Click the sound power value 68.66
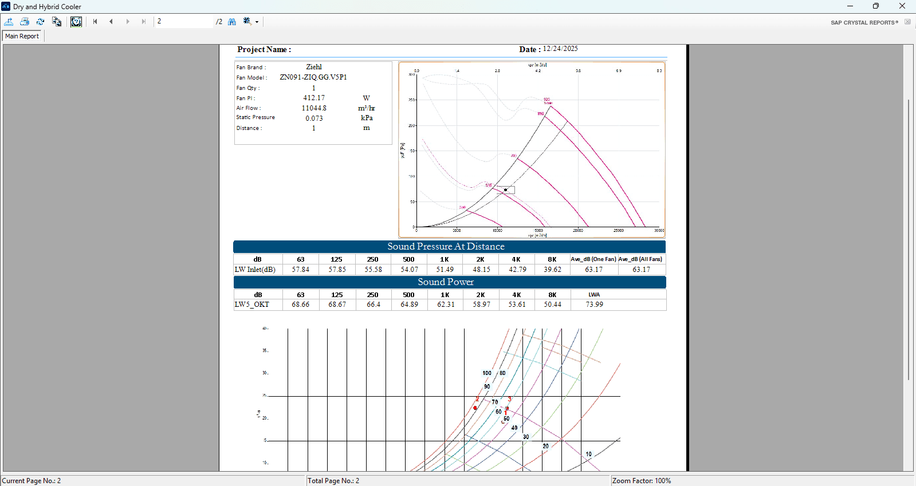The height and width of the screenshot is (486, 916). point(300,305)
